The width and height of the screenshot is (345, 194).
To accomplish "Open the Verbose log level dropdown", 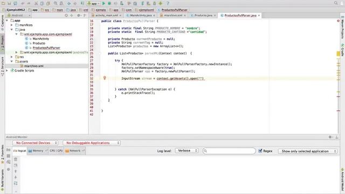I will pos(187,151).
